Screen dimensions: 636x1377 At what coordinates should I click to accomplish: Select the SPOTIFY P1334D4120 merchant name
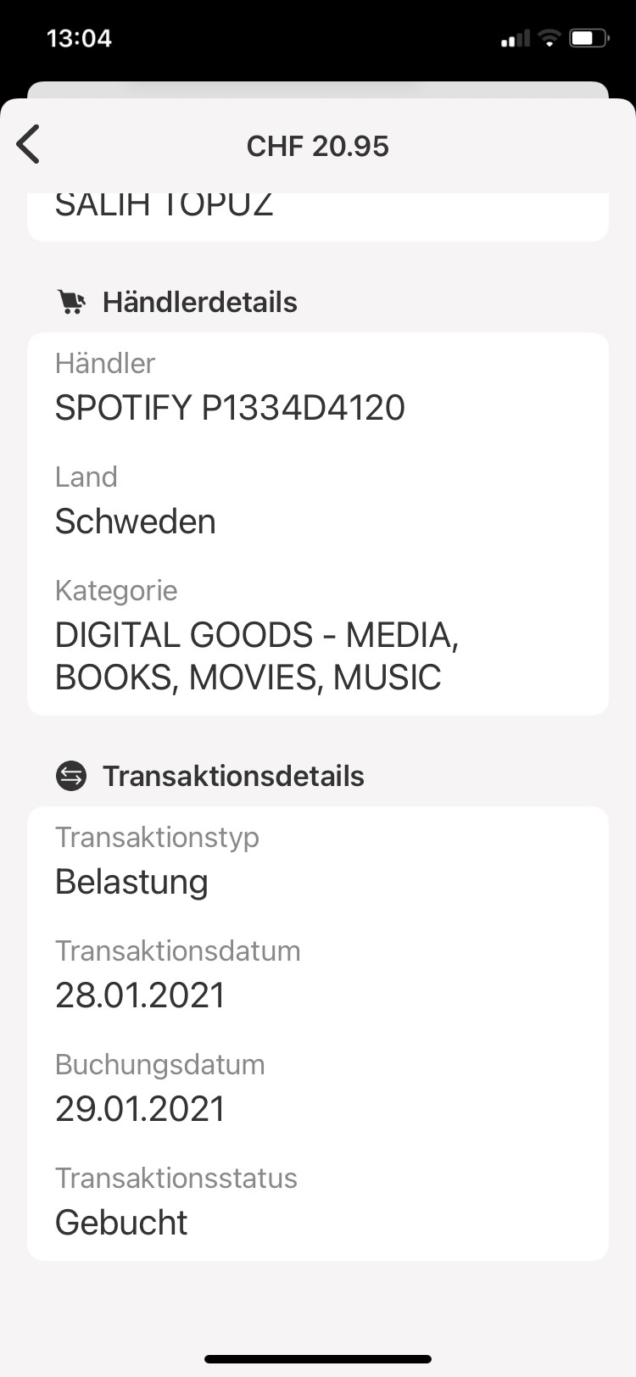230,408
